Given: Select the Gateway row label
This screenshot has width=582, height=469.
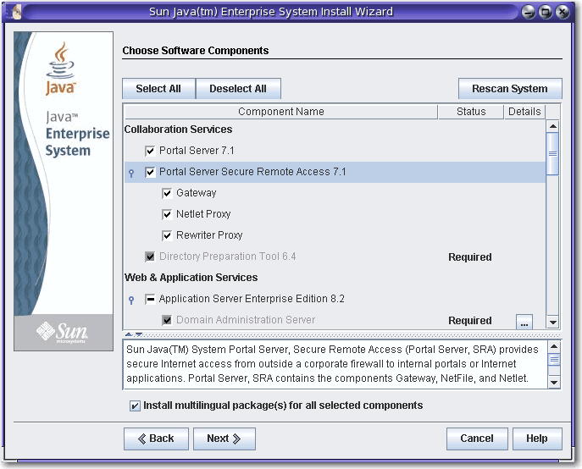Looking at the screenshot, I should coord(196,193).
